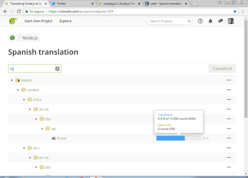This screenshot has width=248, height=178.
Task: Click the doc folder icon under v10.x
Action: point(42,119)
